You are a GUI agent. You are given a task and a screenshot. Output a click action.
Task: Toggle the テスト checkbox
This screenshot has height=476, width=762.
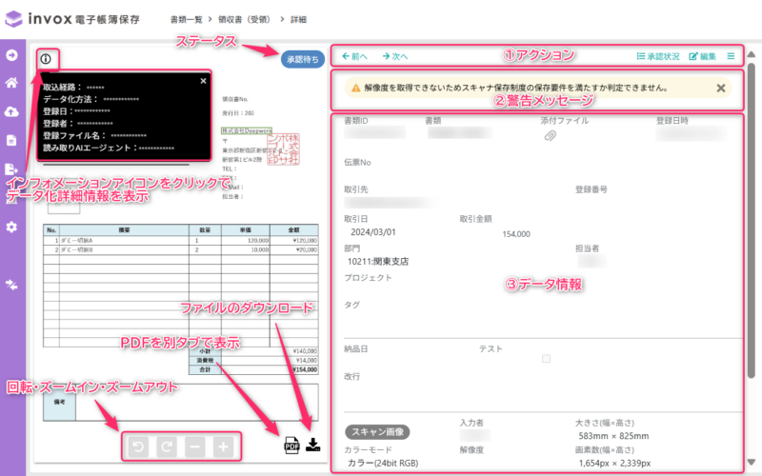coord(546,359)
